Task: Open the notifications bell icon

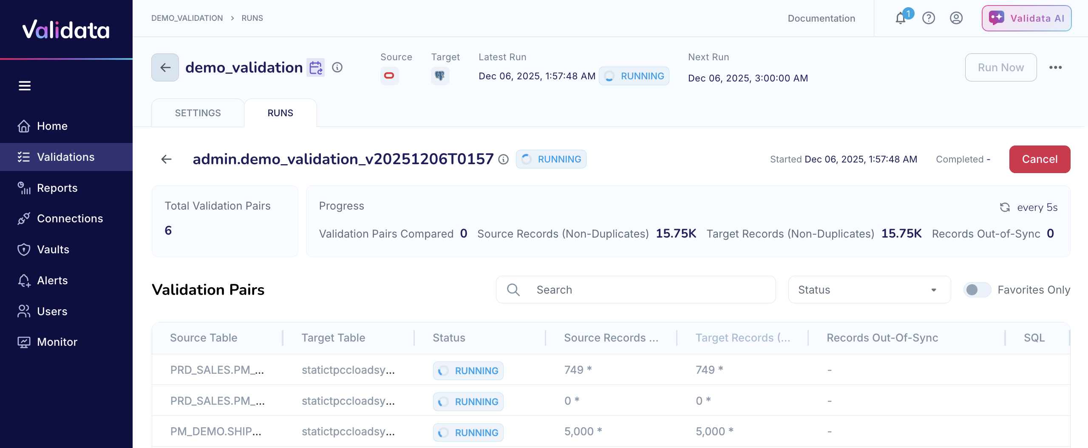Action: tap(901, 18)
